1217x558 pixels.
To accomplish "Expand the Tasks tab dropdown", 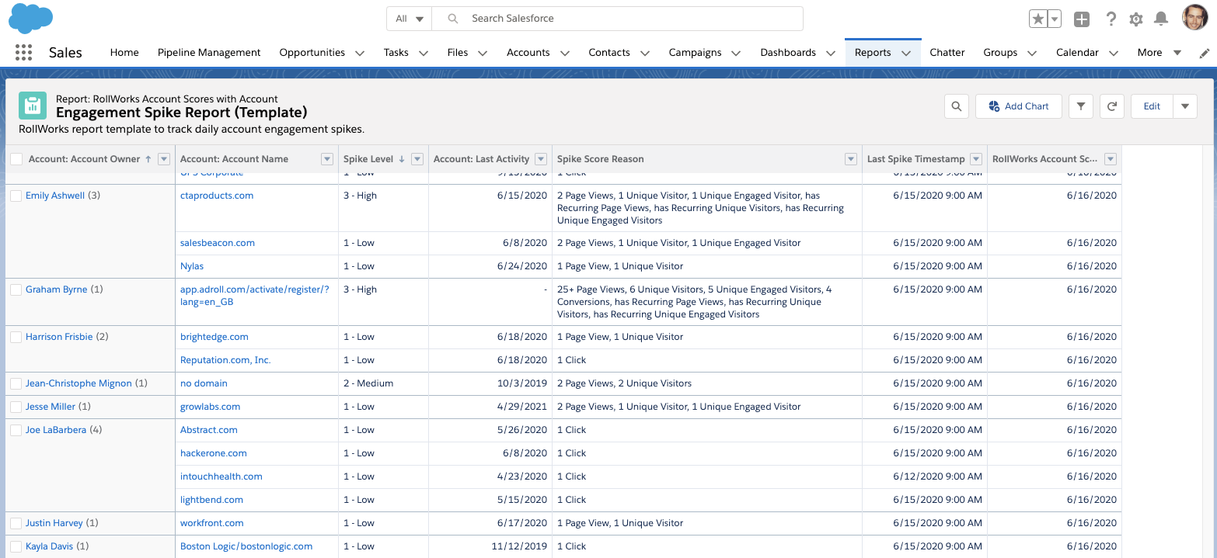I will point(424,53).
